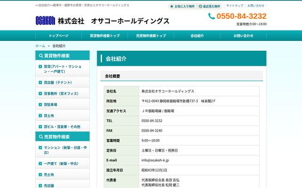Open the 一戸建て（新築・中古） sidebar link

click(61, 164)
